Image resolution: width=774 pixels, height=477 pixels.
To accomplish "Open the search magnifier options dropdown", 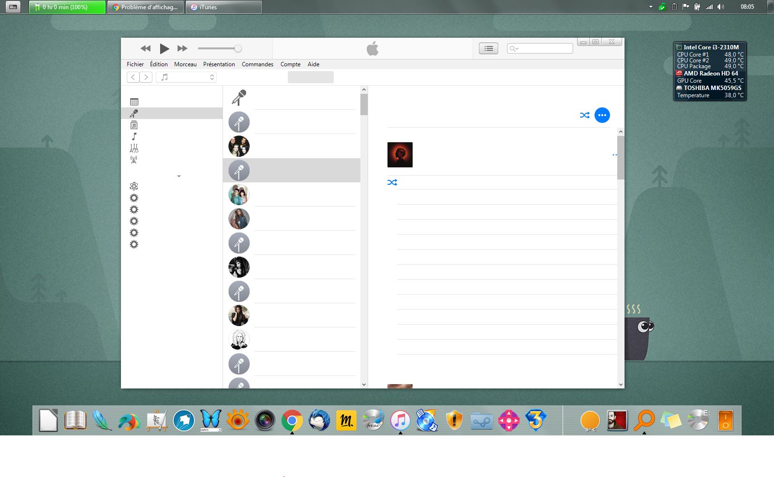I will (514, 48).
